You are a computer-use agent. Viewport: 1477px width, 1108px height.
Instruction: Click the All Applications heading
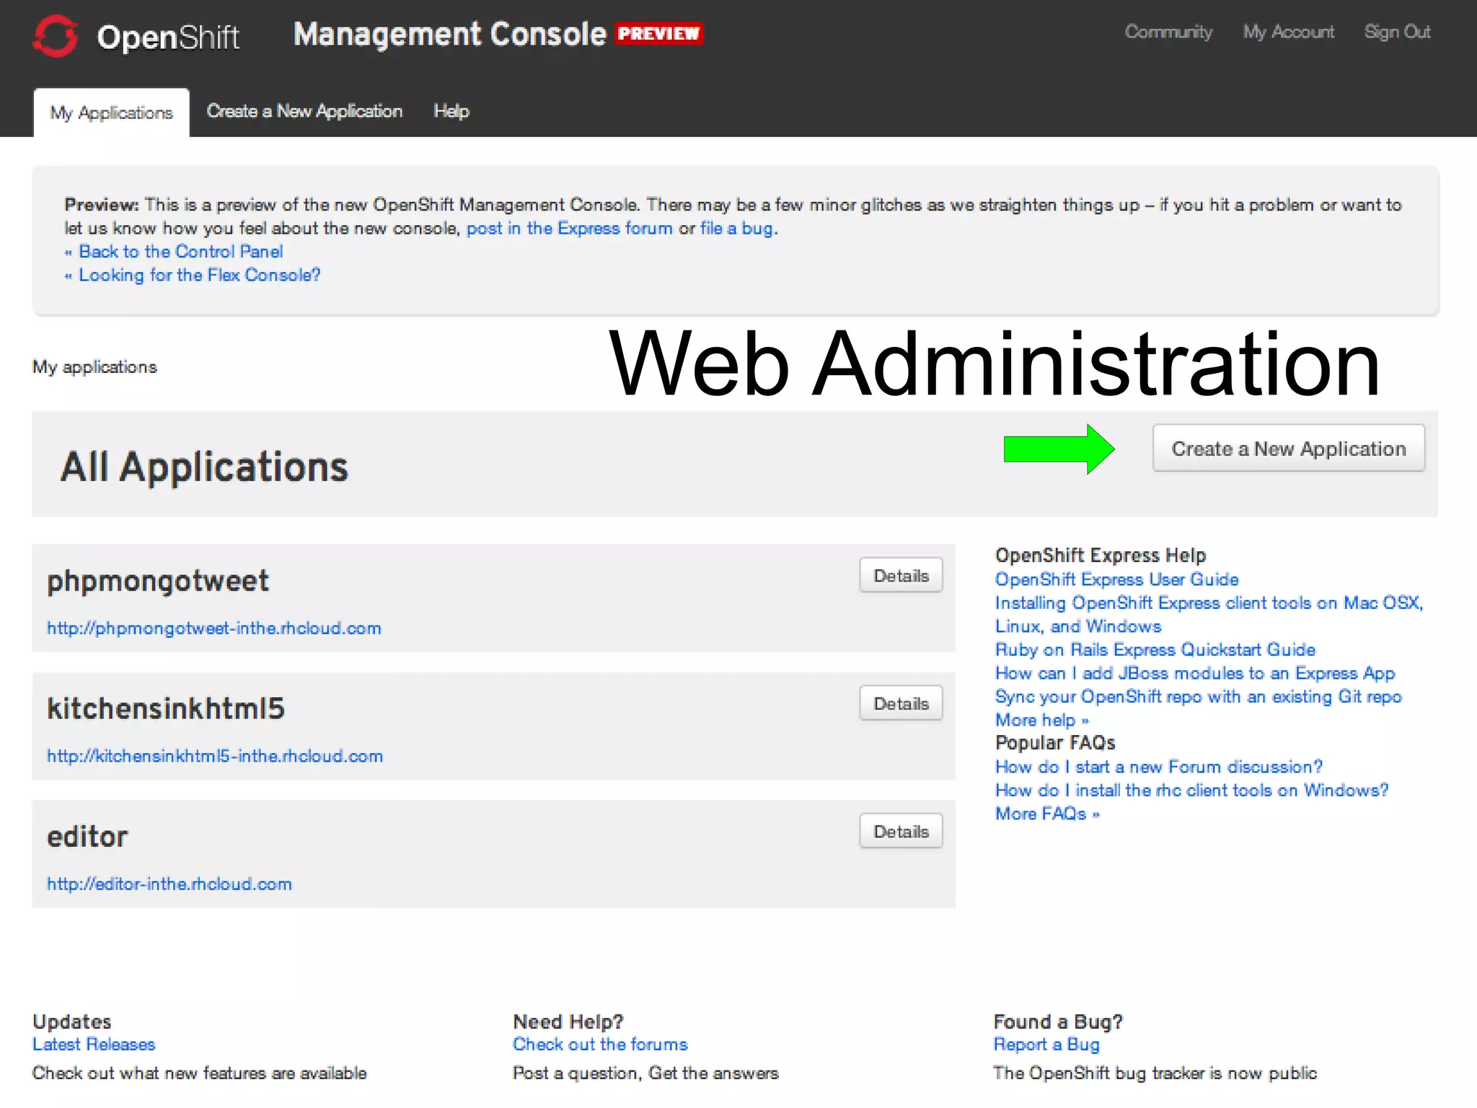[x=204, y=466]
